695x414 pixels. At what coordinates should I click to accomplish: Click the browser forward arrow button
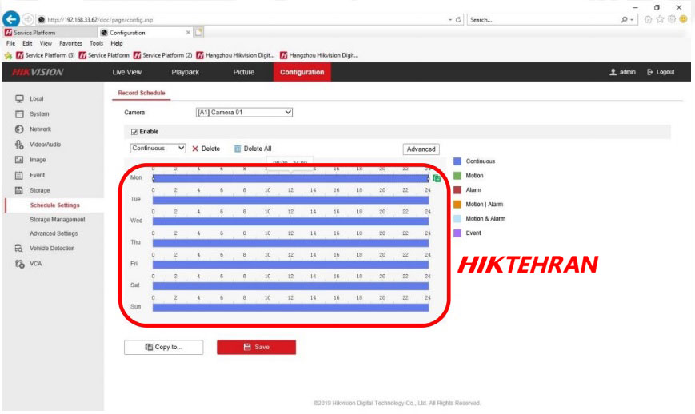tap(28, 19)
